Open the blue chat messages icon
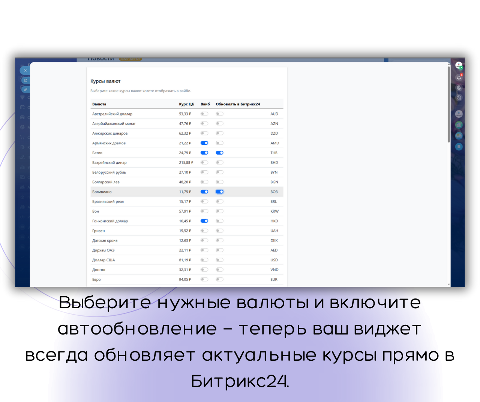Image resolution: width=480 pixels, height=402 pixels. point(459,135)
